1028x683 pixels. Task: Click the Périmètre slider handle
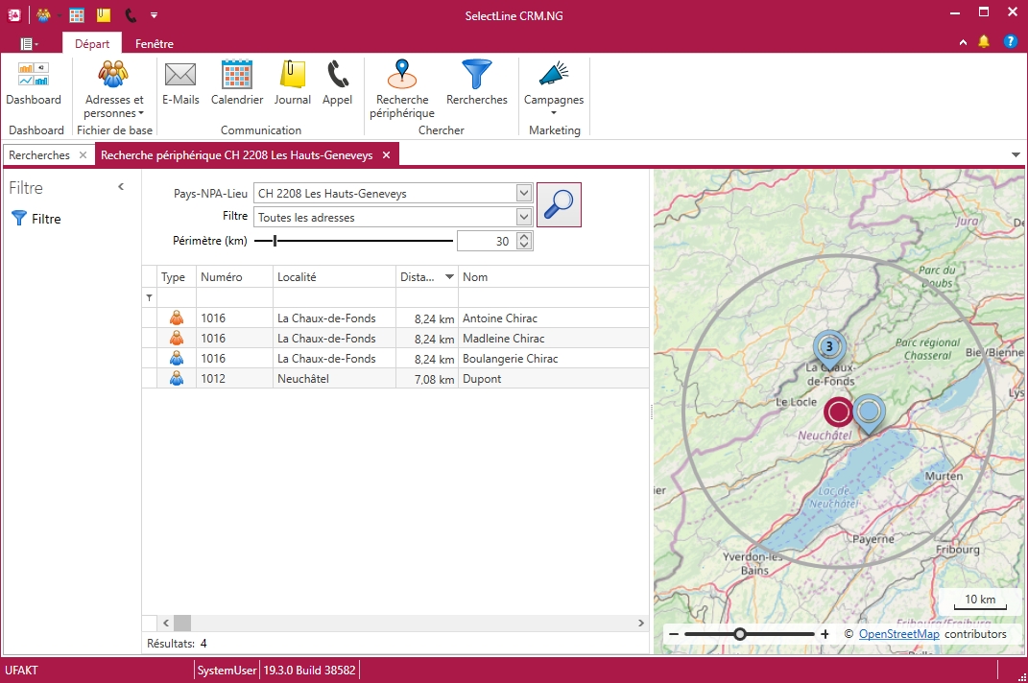click(275, 241)
